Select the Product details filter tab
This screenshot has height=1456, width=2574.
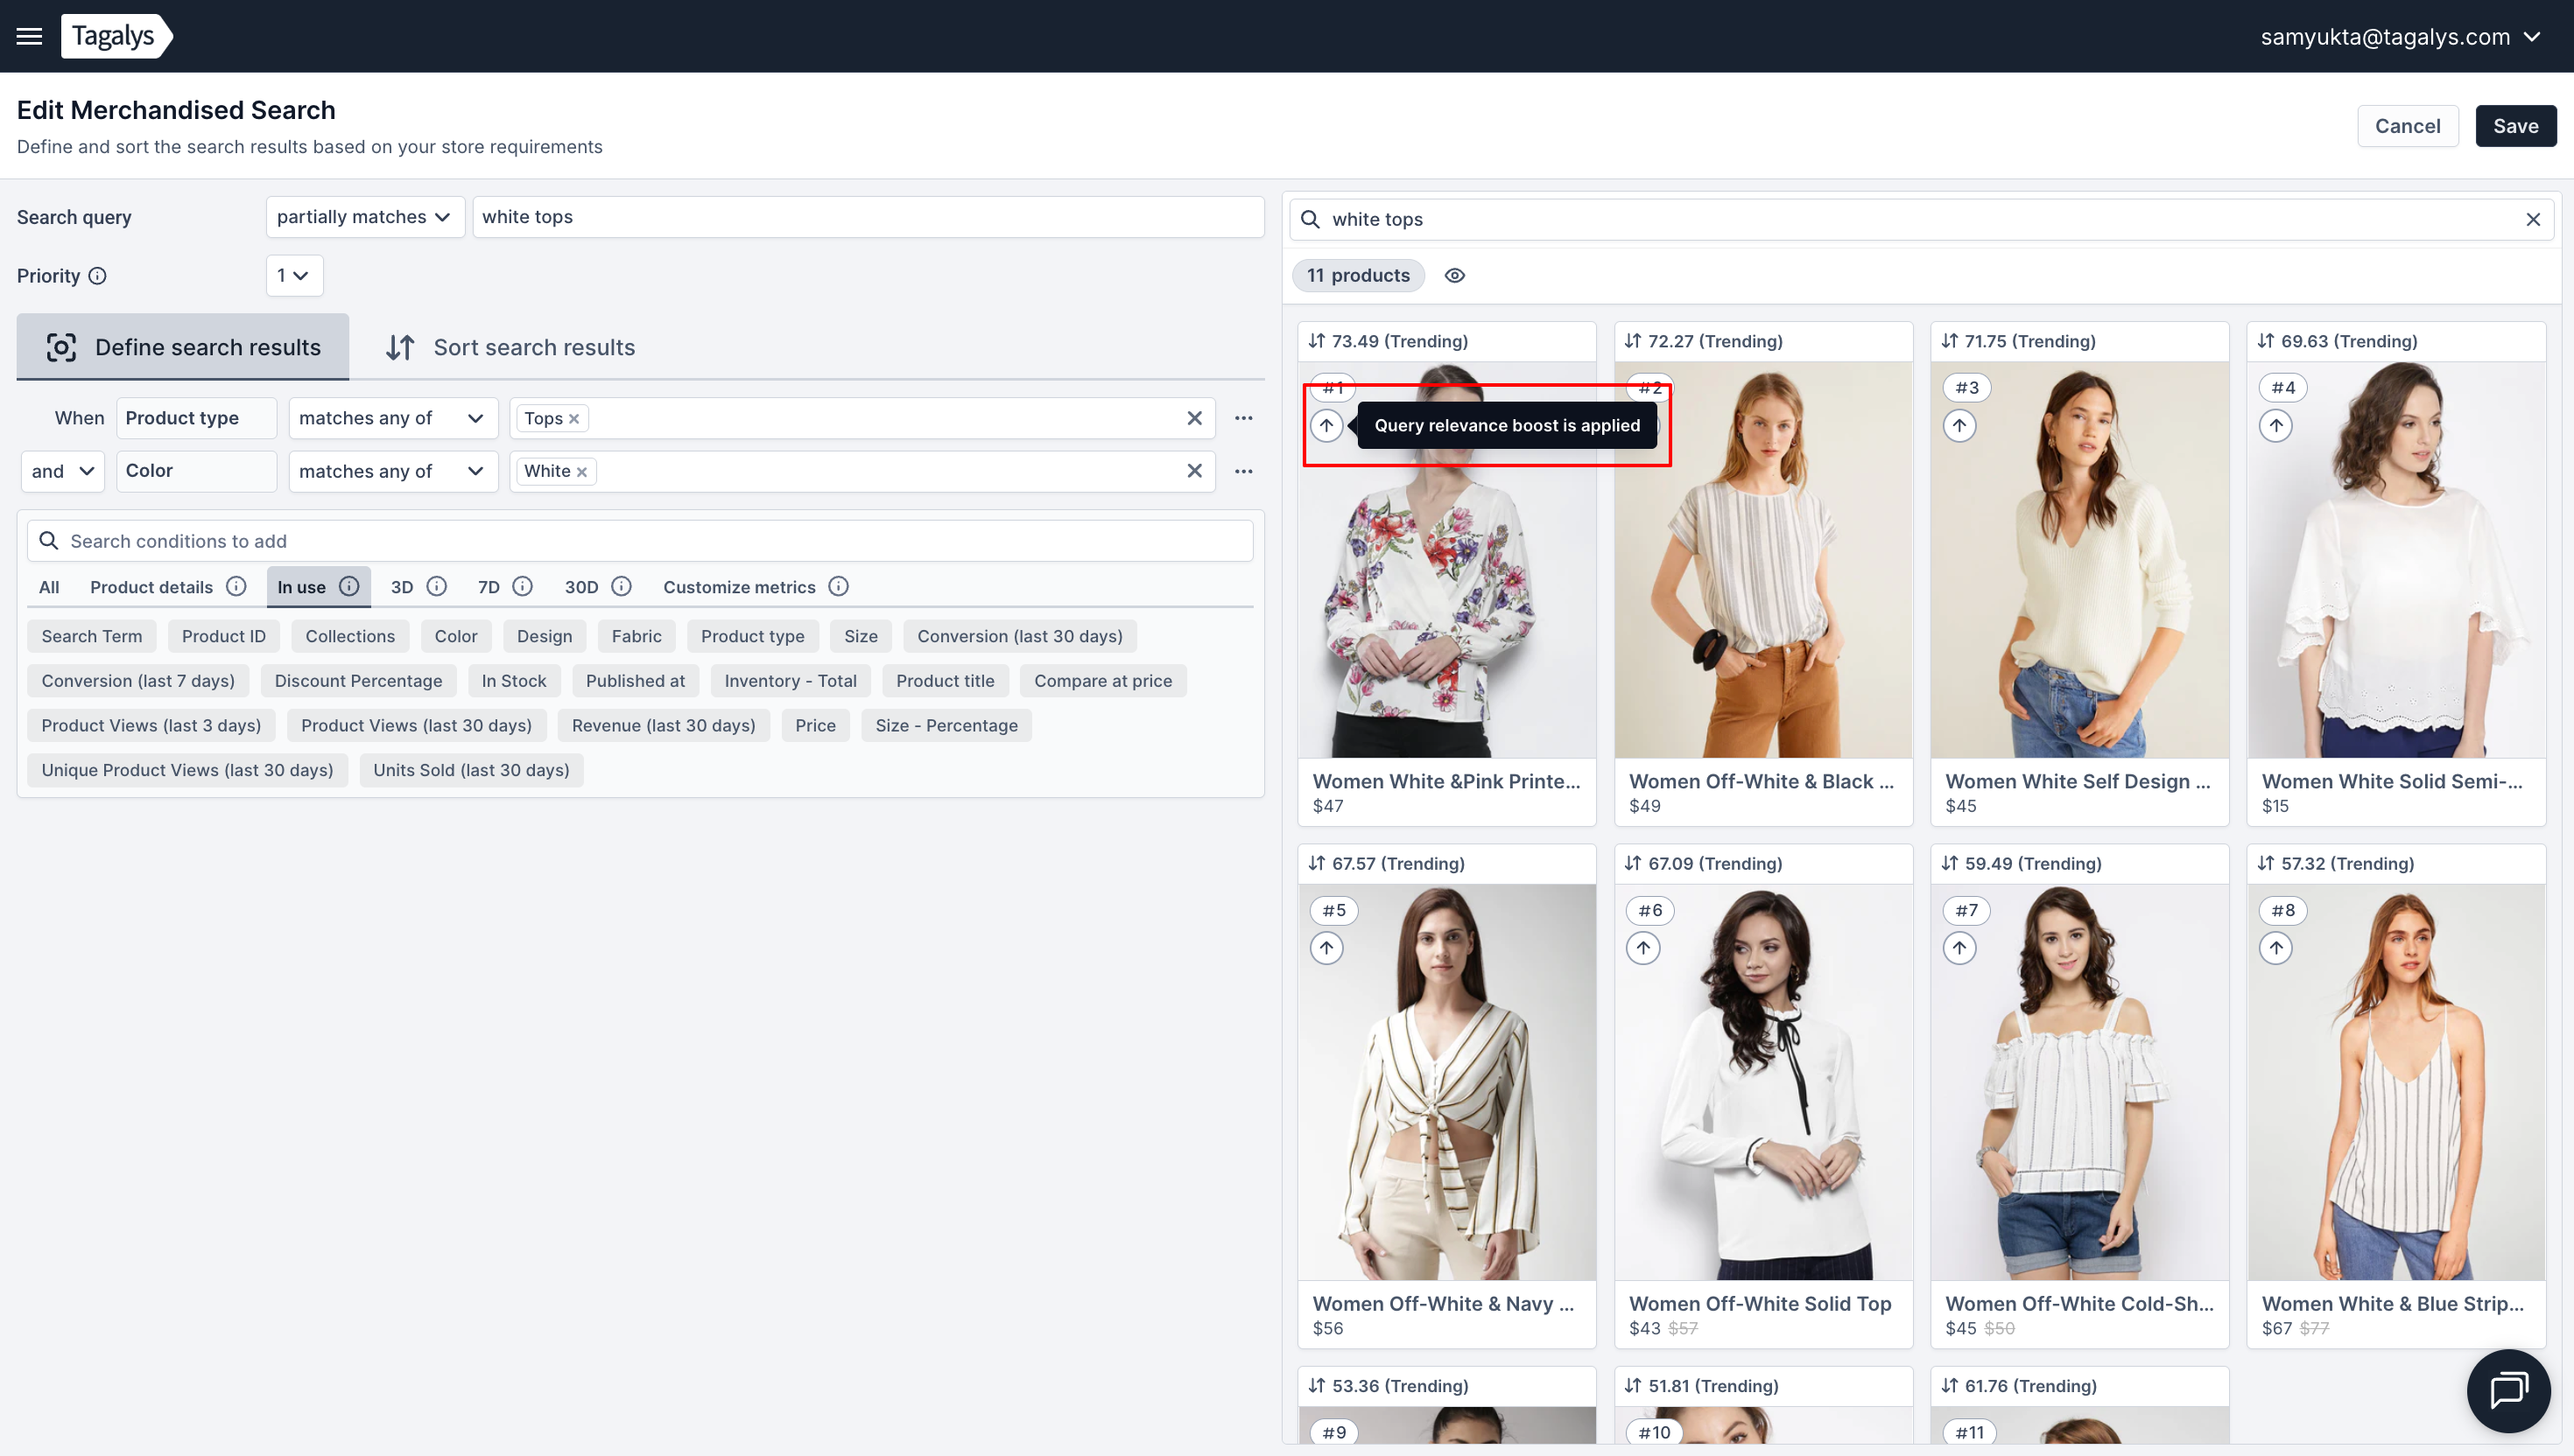point(151,587)
